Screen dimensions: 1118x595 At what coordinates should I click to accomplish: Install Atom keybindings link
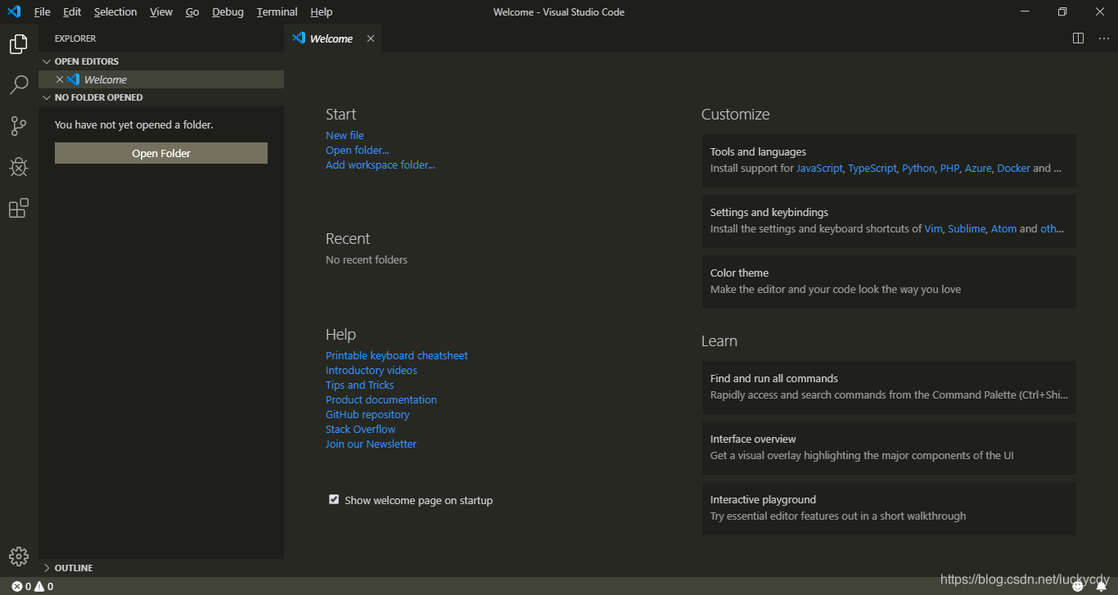pyautogui.click(x=1003, y=229)
